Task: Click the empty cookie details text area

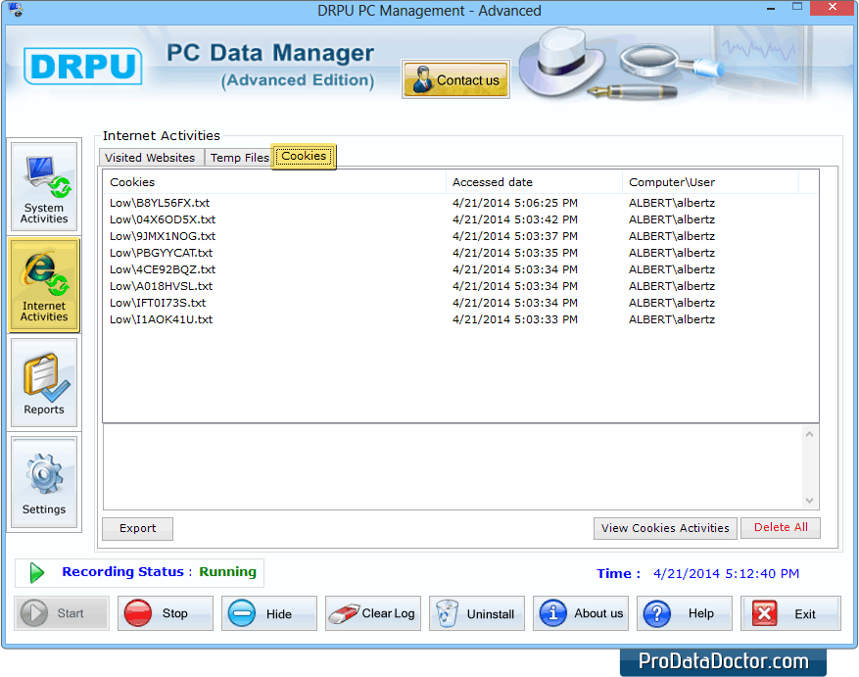Action: [453, 467]
